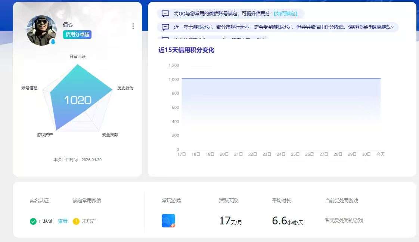Image resolution: width=419 pixels, height=242 pixels.
Task: Click the 已认证 status text
Action: (46, 221)
